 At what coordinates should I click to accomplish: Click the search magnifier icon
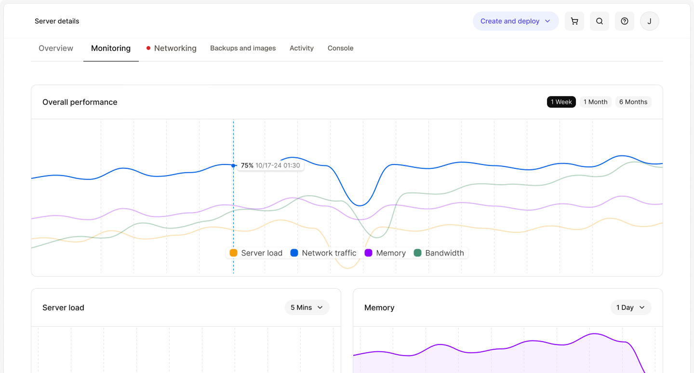pos(600,21)
